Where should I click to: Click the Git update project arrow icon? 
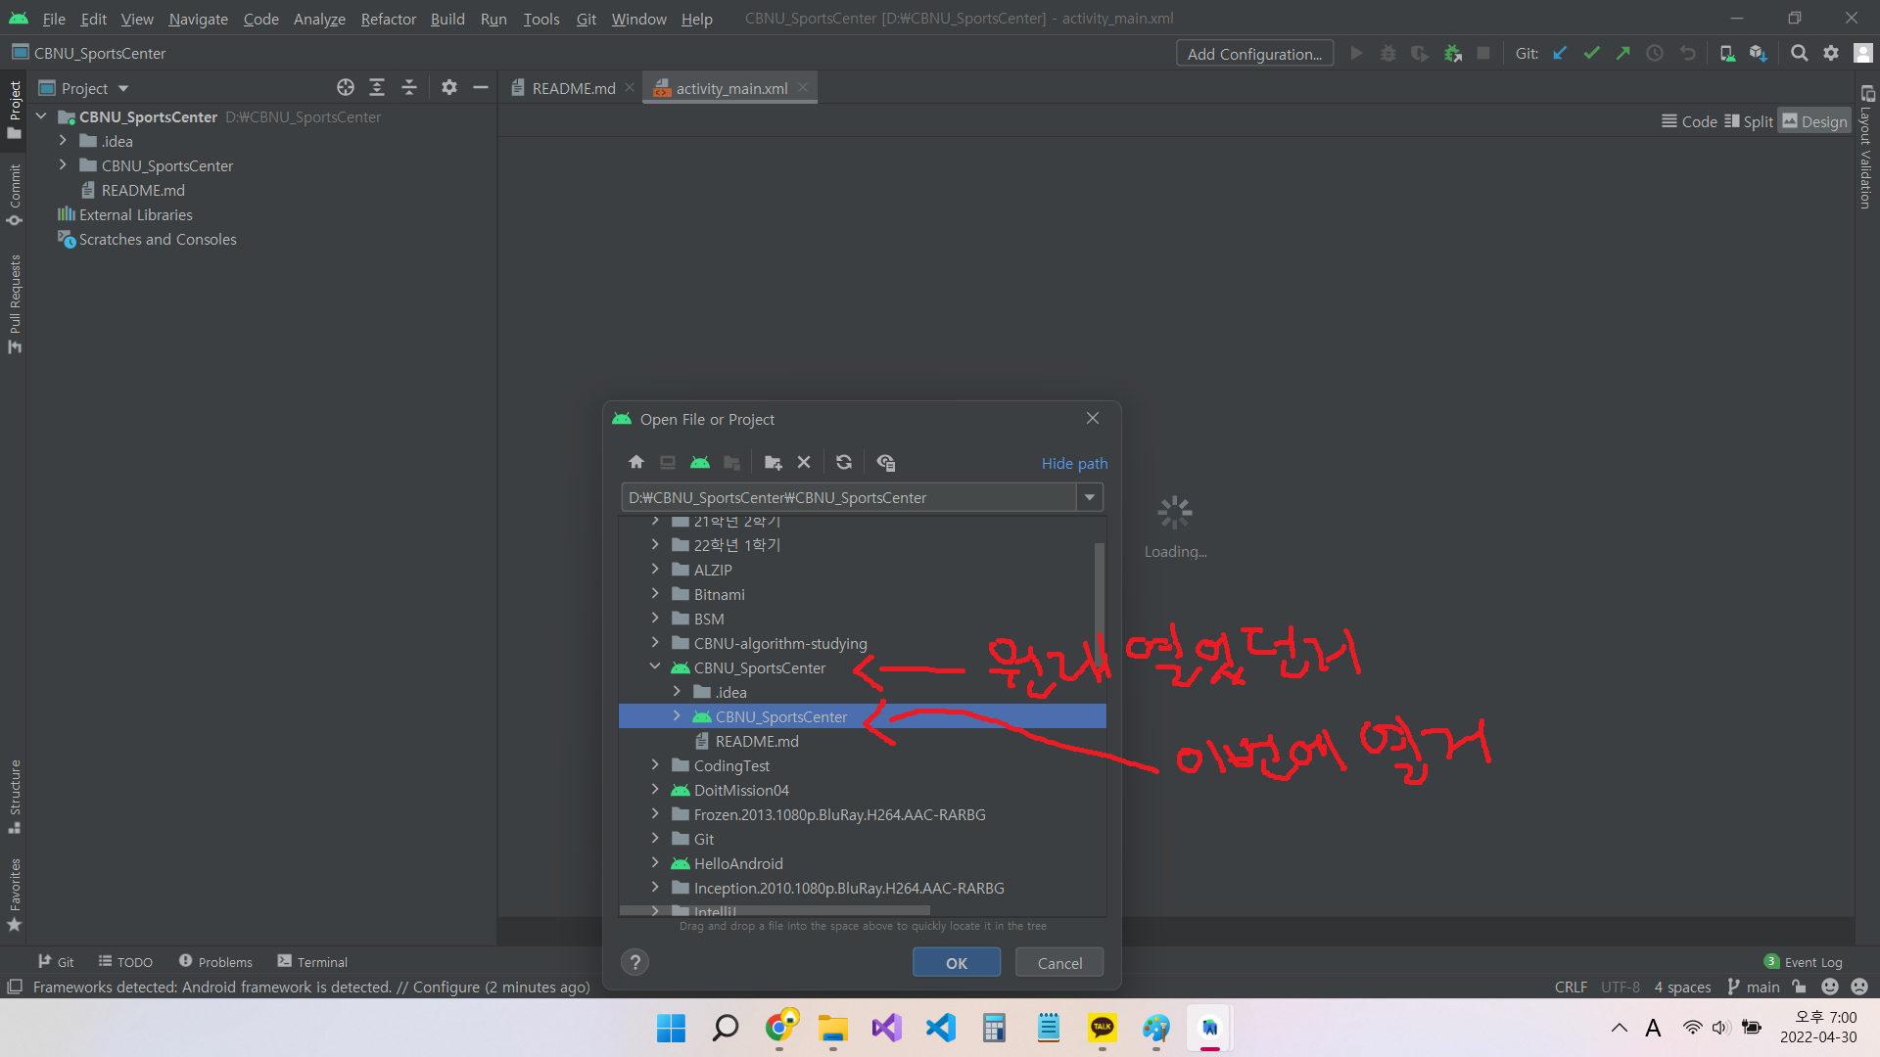tap(1561, 54)
